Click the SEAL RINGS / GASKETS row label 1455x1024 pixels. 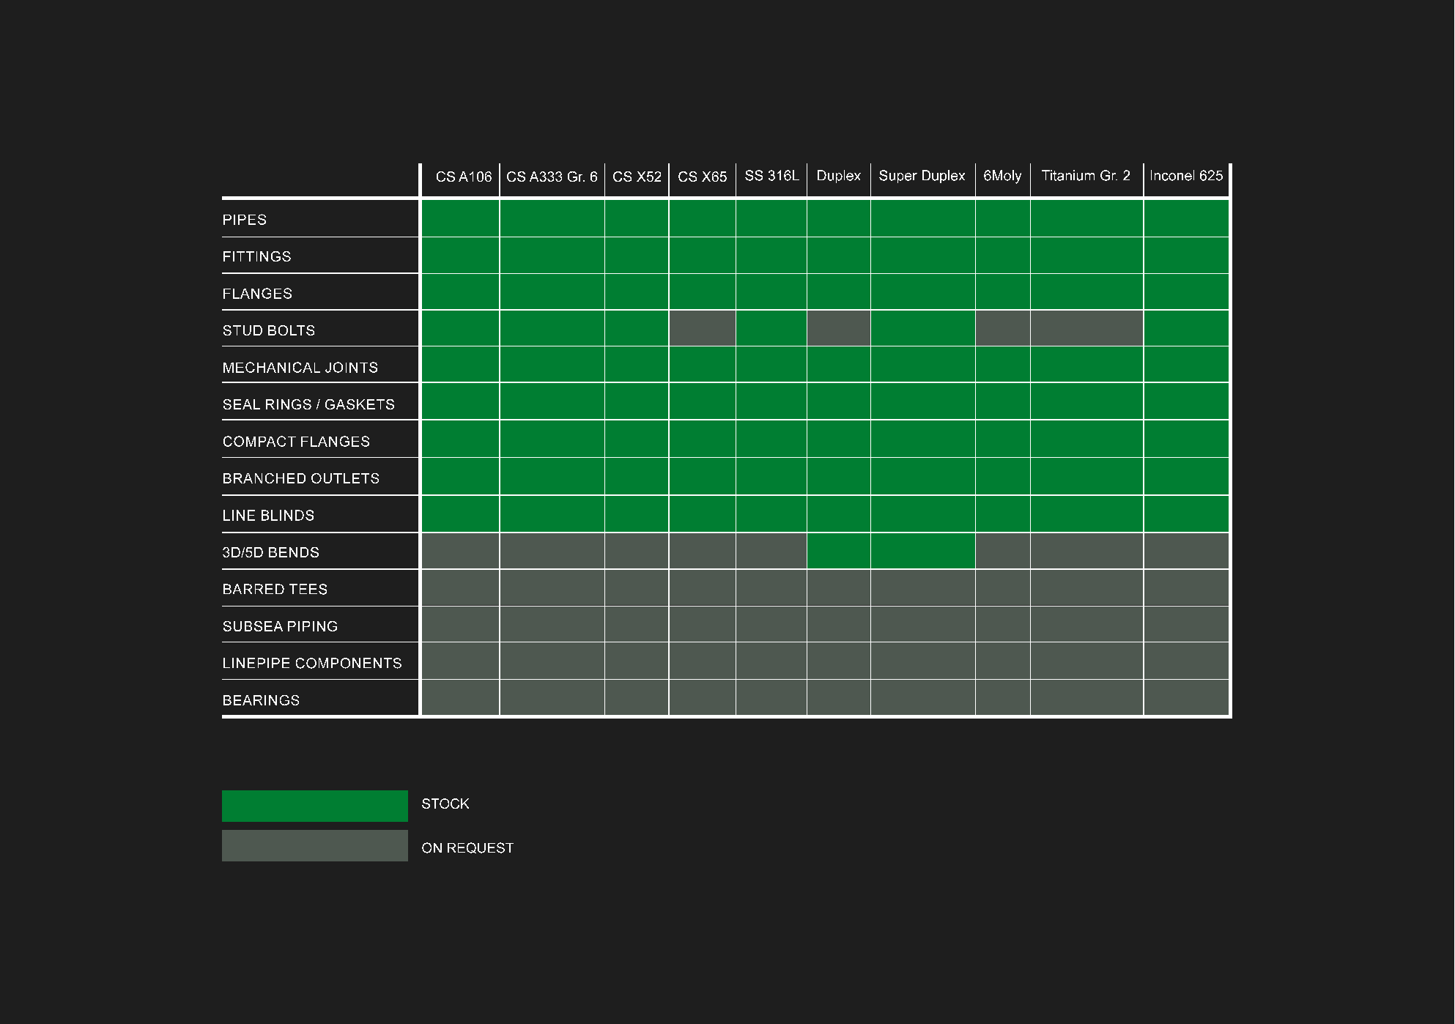308,404
